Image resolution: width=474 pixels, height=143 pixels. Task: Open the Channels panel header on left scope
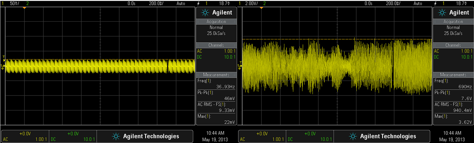point(216,45)
